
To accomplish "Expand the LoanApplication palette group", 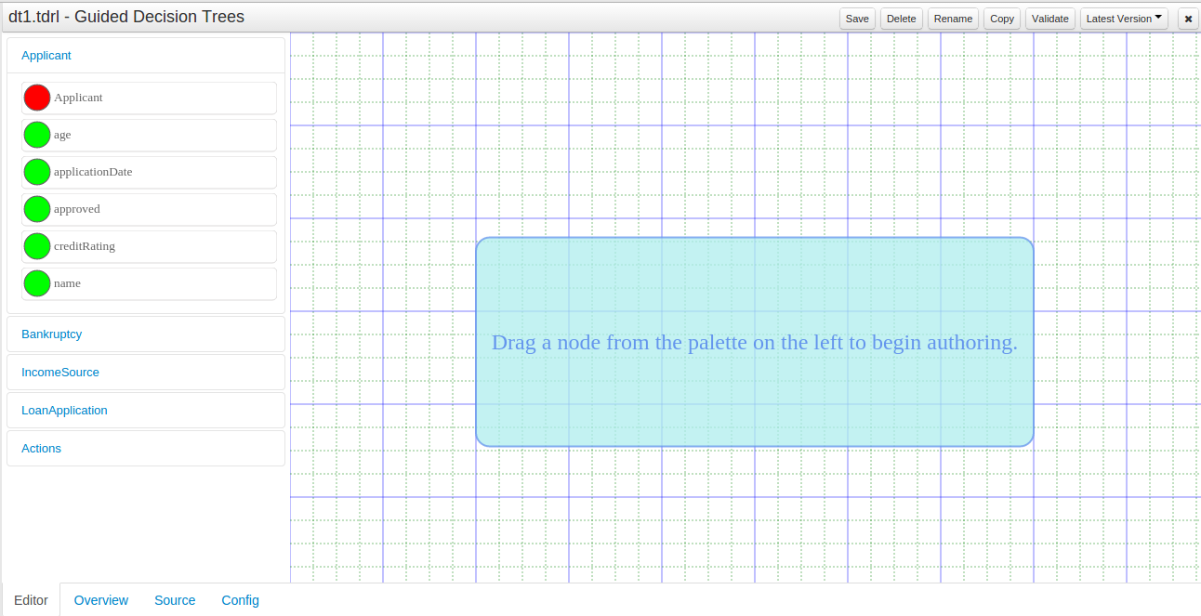I will 64,411.
